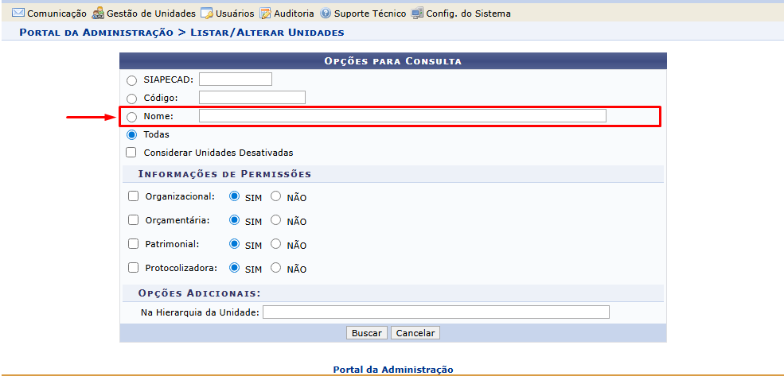
Task: Focus the Na Hierarquia da Unidade field
Action: (x=435, y=312)
